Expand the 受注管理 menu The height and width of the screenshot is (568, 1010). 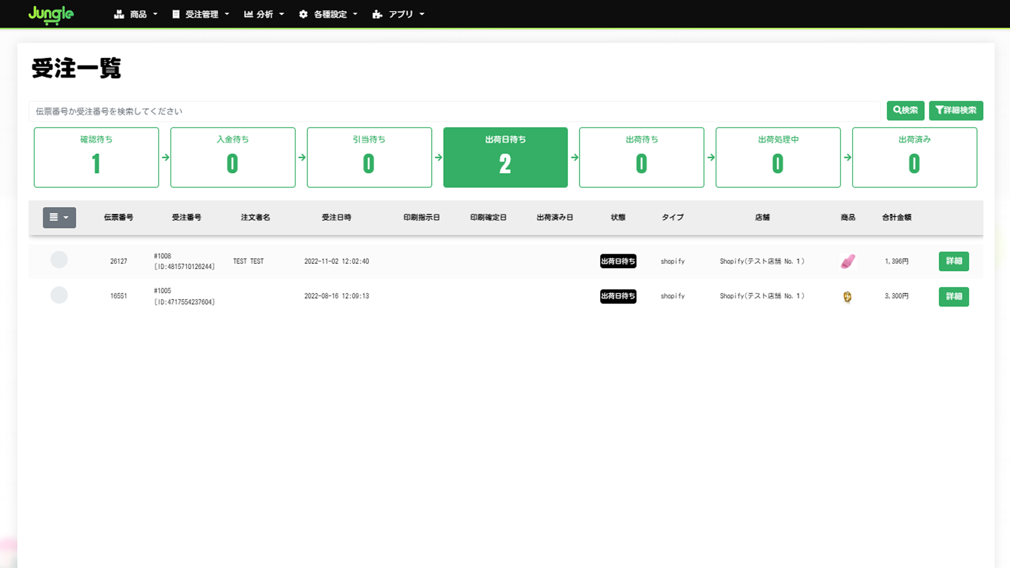tap(201, 14)
